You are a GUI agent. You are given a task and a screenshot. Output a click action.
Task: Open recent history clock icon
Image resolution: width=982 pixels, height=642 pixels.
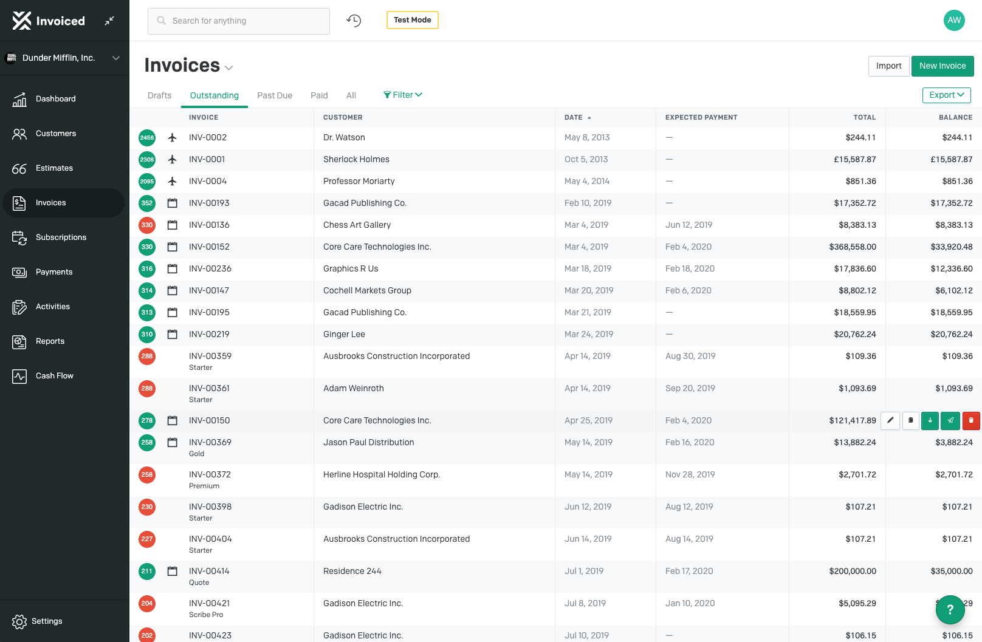click(x=354, y=21)
